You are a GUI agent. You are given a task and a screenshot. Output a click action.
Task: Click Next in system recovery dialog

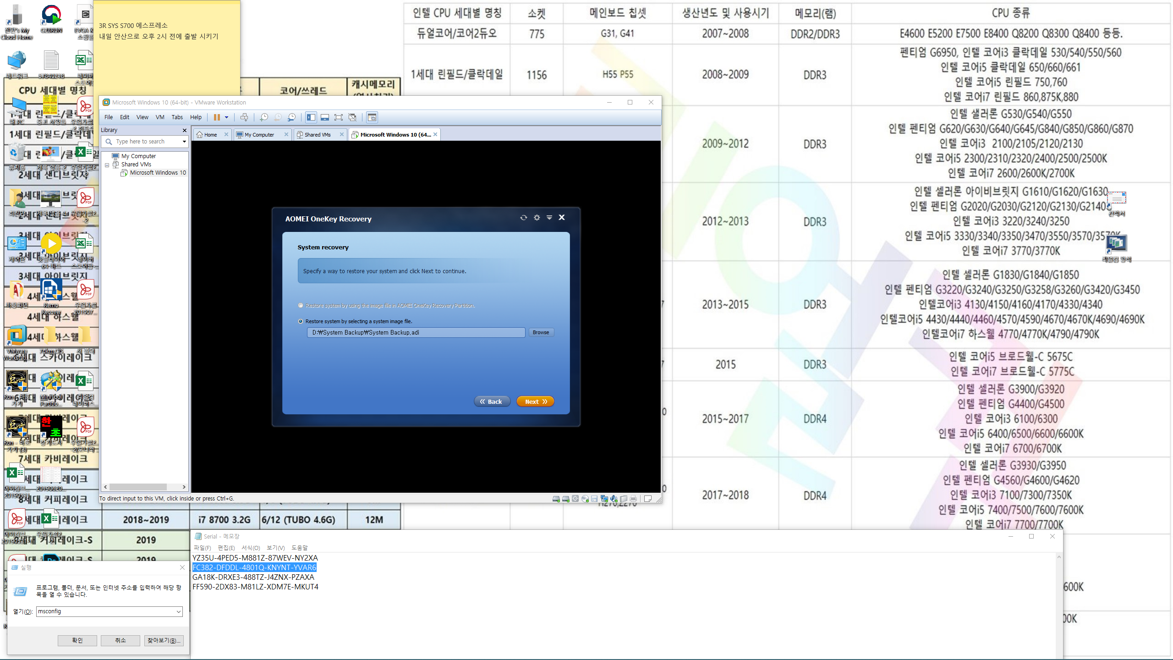[x=535, y=401]
